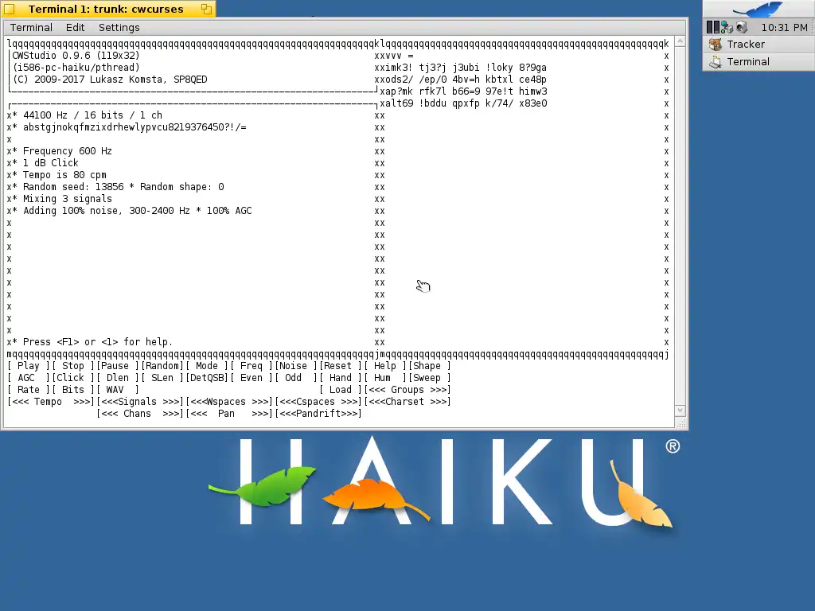
Task: Increase Groups with its >>> arrows
Action: 439,390
